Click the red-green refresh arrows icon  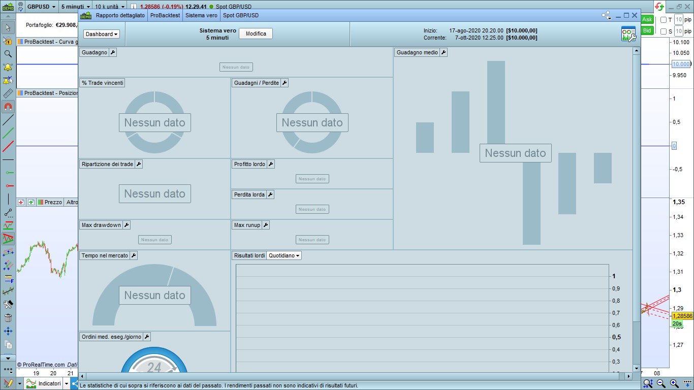(659, 7)
